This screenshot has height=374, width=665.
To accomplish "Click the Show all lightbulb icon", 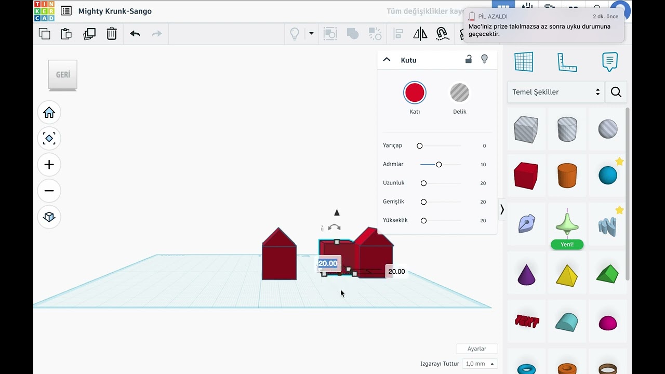I will coord(295,34).
